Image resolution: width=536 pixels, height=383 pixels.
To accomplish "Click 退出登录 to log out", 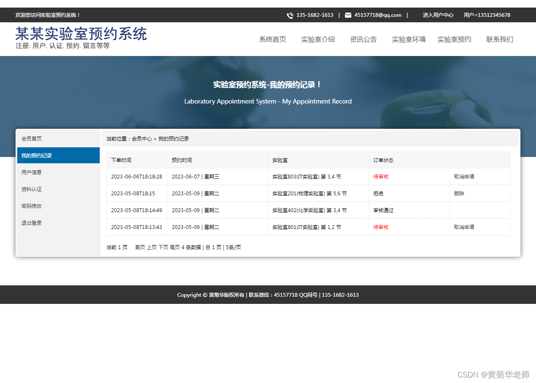I will tap(31, 223).
